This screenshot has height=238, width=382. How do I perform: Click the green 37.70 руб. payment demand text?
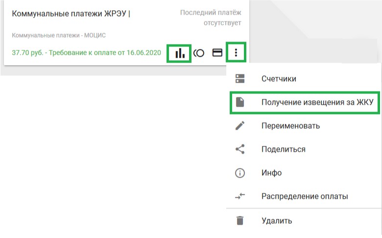click(x=87, y=53)
